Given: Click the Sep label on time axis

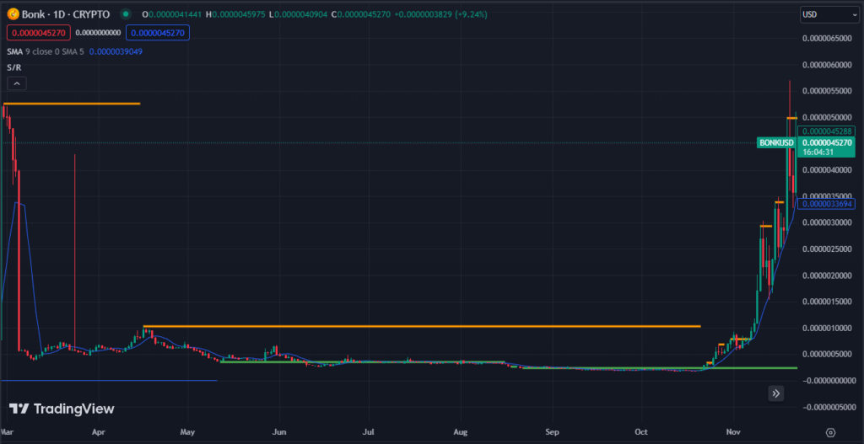Looking at the screenshot, I should tap(552, 432).
